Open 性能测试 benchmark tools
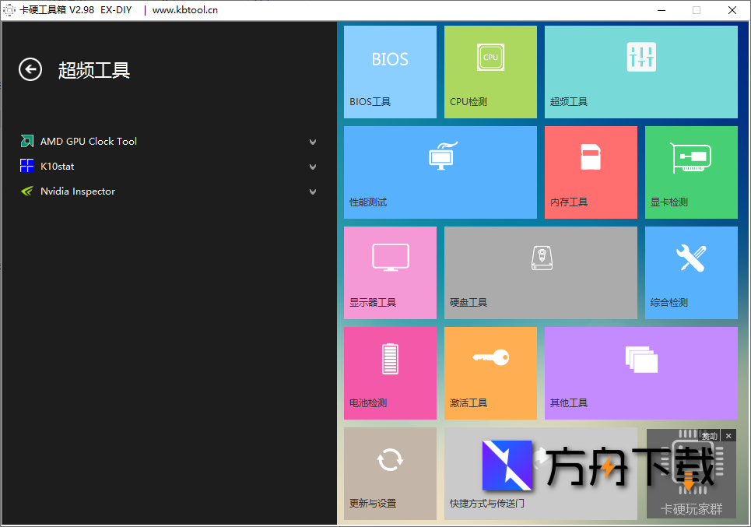The height and width of the screenshot is (527, 751). pyautogui.click(x=440, y=171)
